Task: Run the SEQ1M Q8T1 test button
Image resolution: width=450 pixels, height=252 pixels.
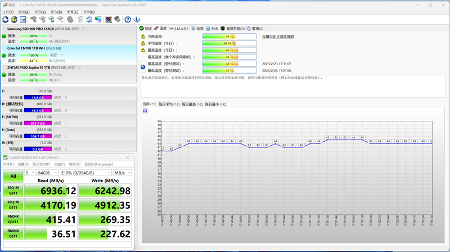Action: click(13, 190)
